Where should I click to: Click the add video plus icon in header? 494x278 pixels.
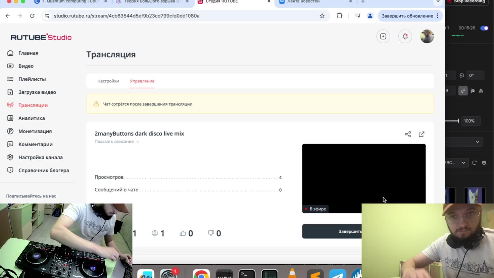(383, 37)
